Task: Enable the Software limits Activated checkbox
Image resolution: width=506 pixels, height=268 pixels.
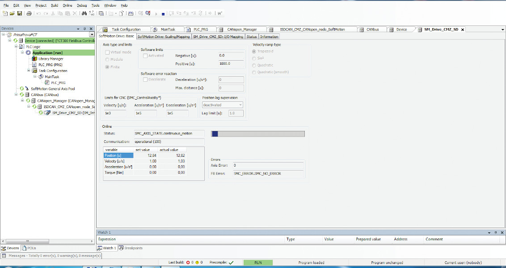Action: coord(145,56)
